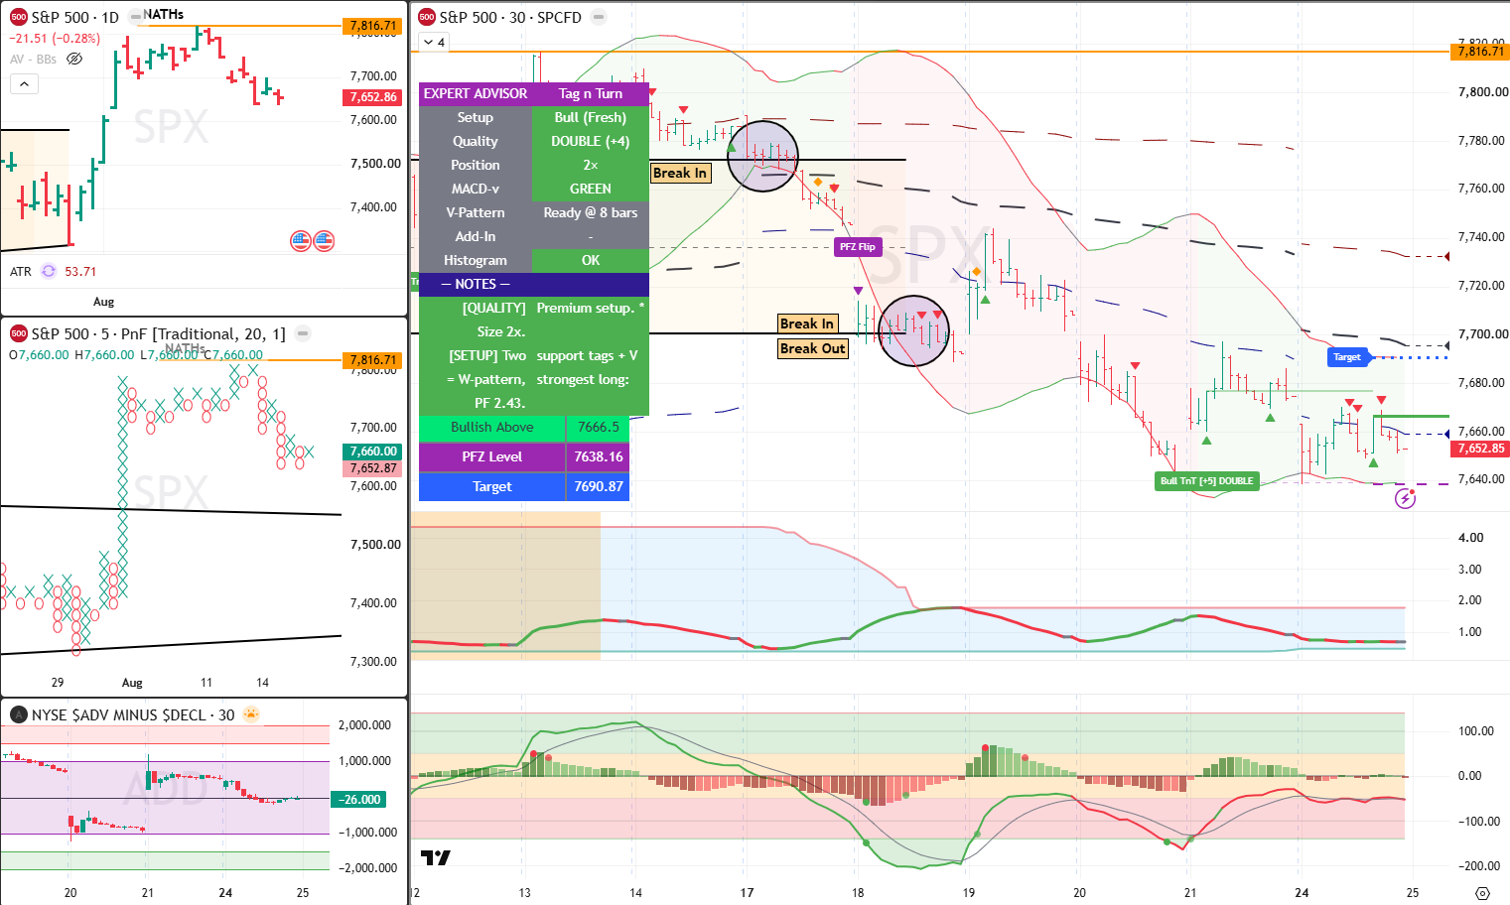Click the market status pill beside S&P 500 · 1D
Screen dimensions: 1510x905
coord(134,17)
